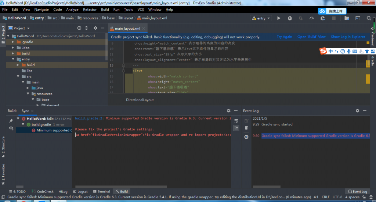Expand the java folder
376x202 pixels.
tap(28, 88)
